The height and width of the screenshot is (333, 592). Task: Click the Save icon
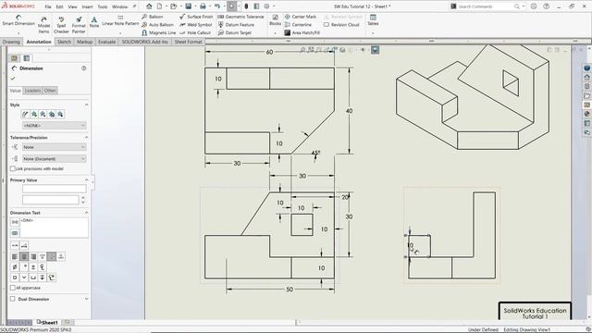(x=188, y=6)
